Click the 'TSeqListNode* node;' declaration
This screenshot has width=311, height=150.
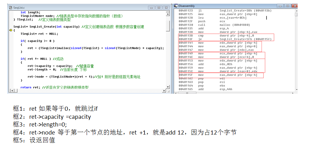37,16
